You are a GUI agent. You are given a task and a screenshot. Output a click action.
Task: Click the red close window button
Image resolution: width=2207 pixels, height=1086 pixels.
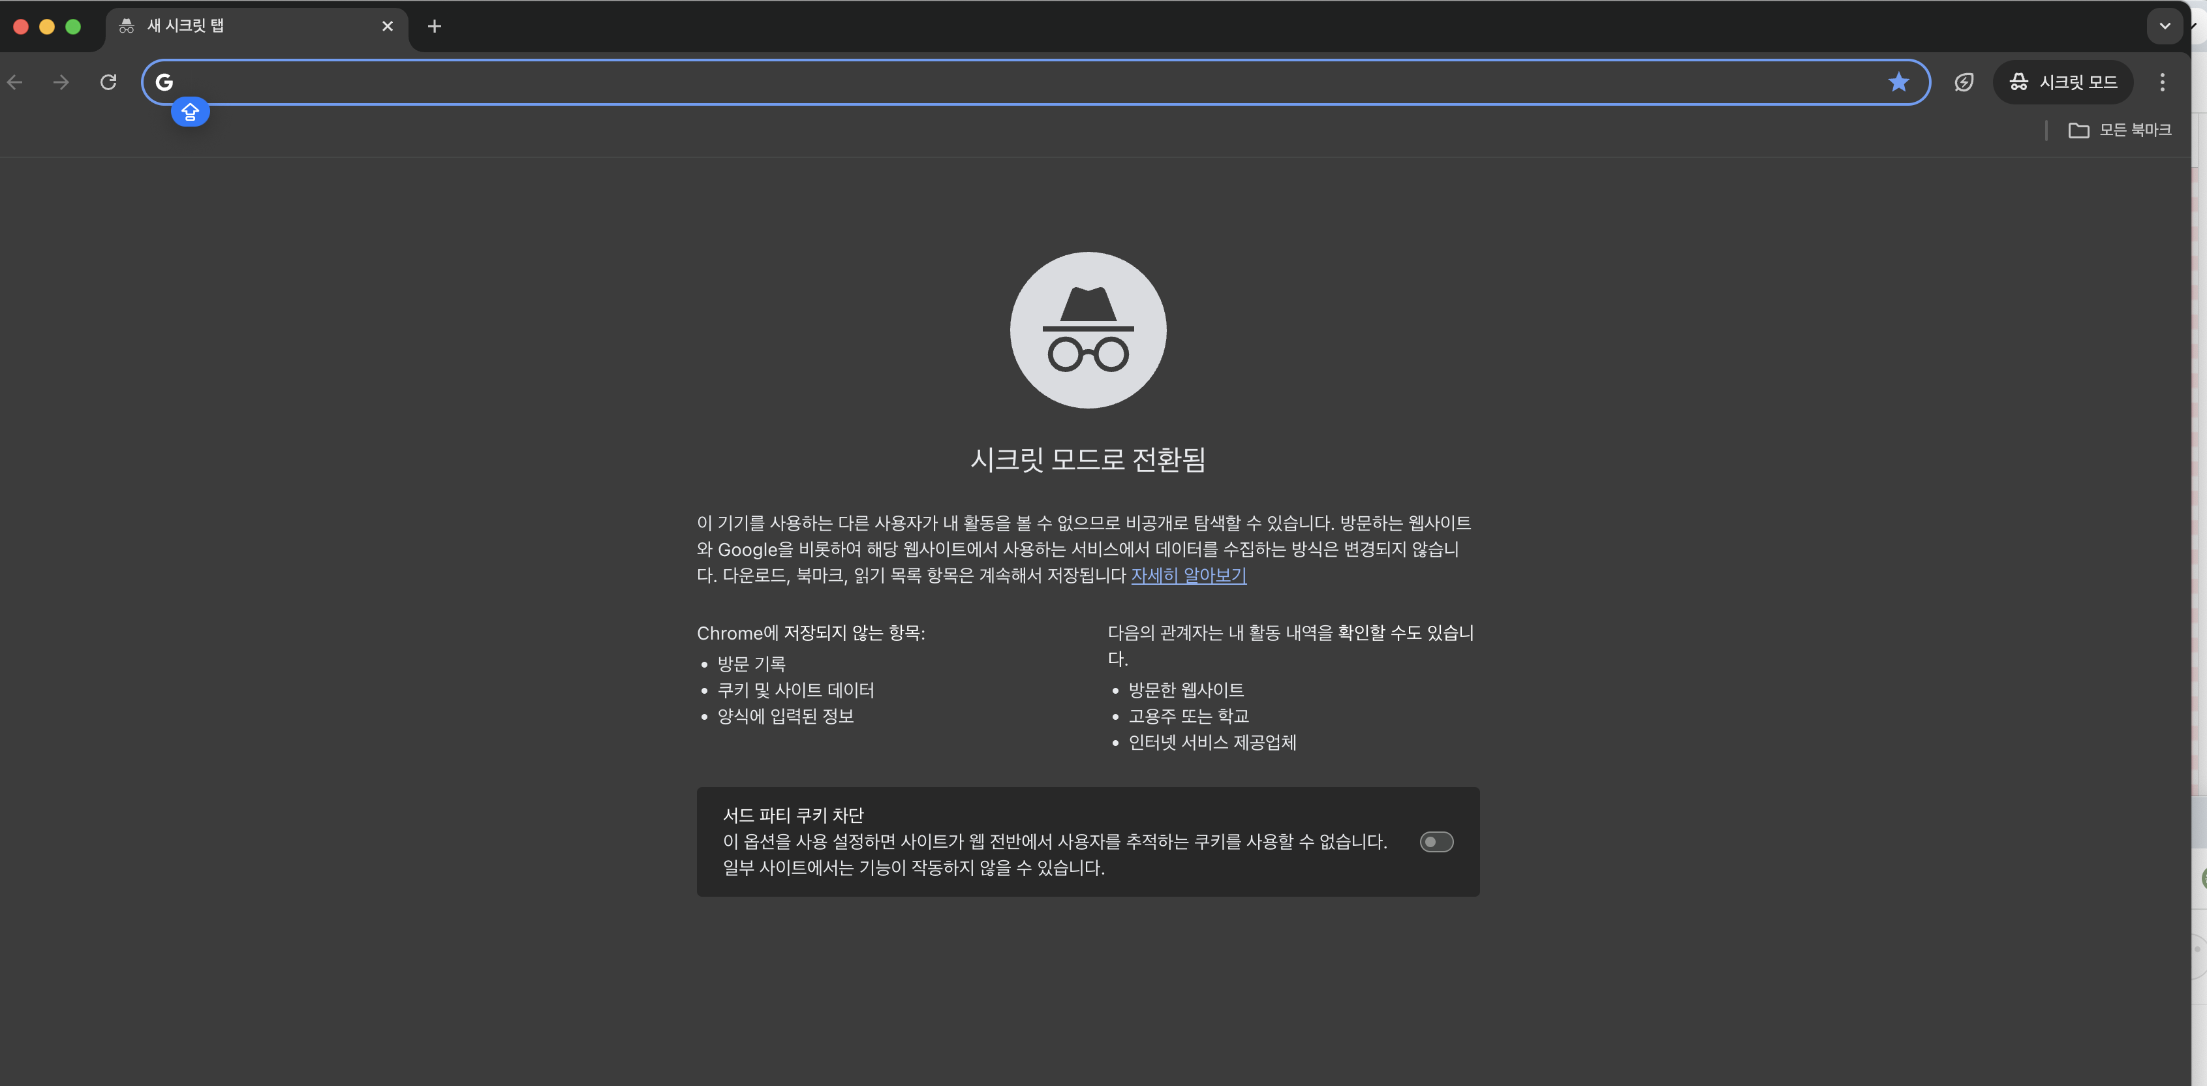point(22,27)
